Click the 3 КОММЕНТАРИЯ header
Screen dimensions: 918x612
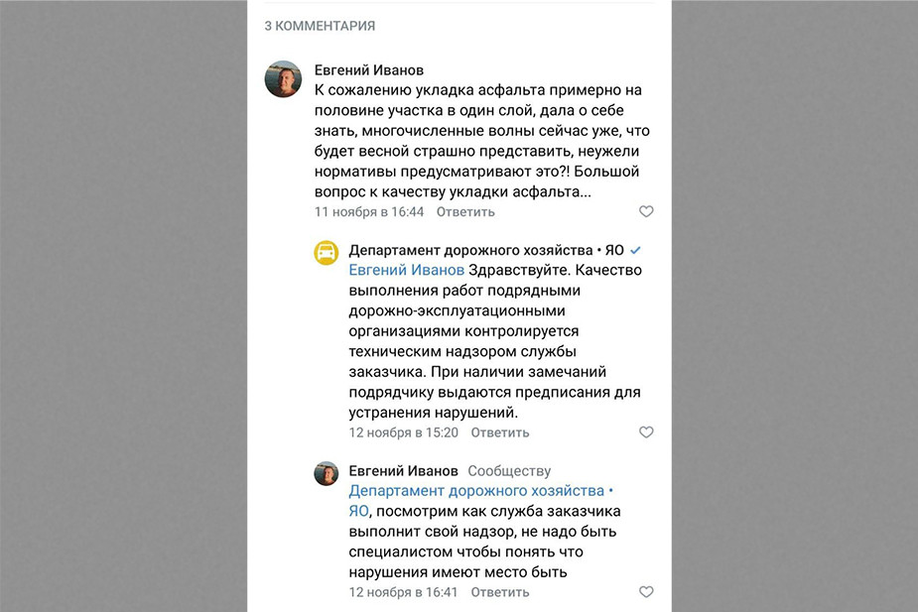pyautogui.click(x=320, y=26)
